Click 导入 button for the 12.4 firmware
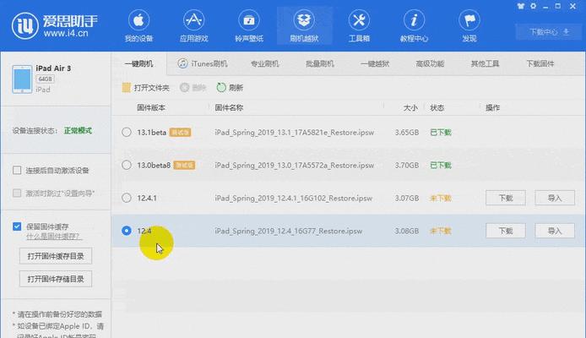Screen dimensions: 586x338 pos(555,231)
